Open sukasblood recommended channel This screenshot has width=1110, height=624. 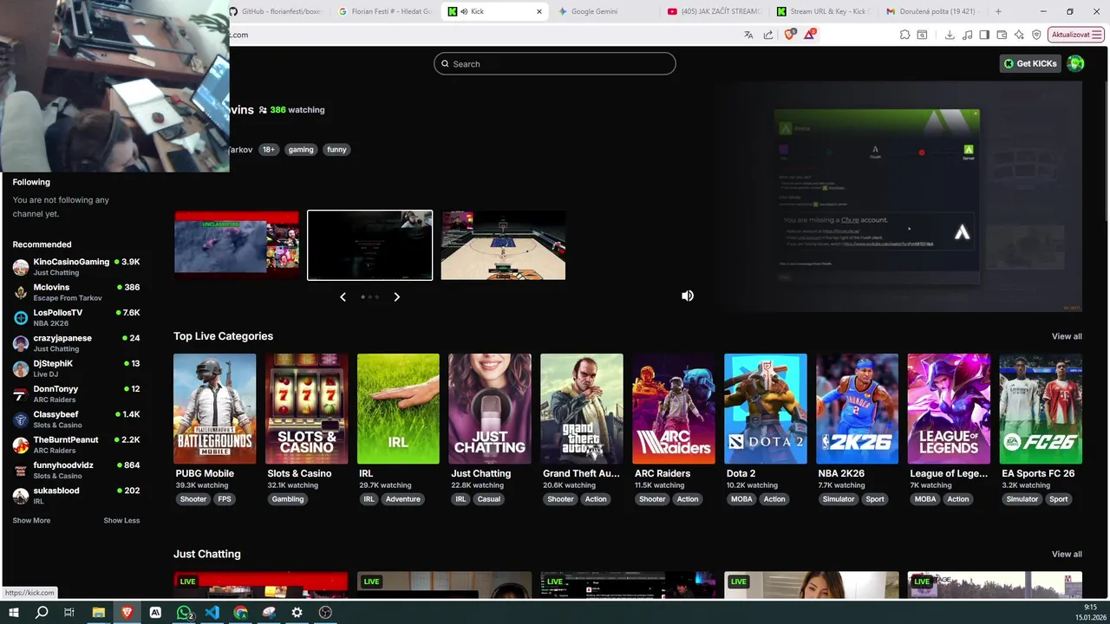click(76, 495)
